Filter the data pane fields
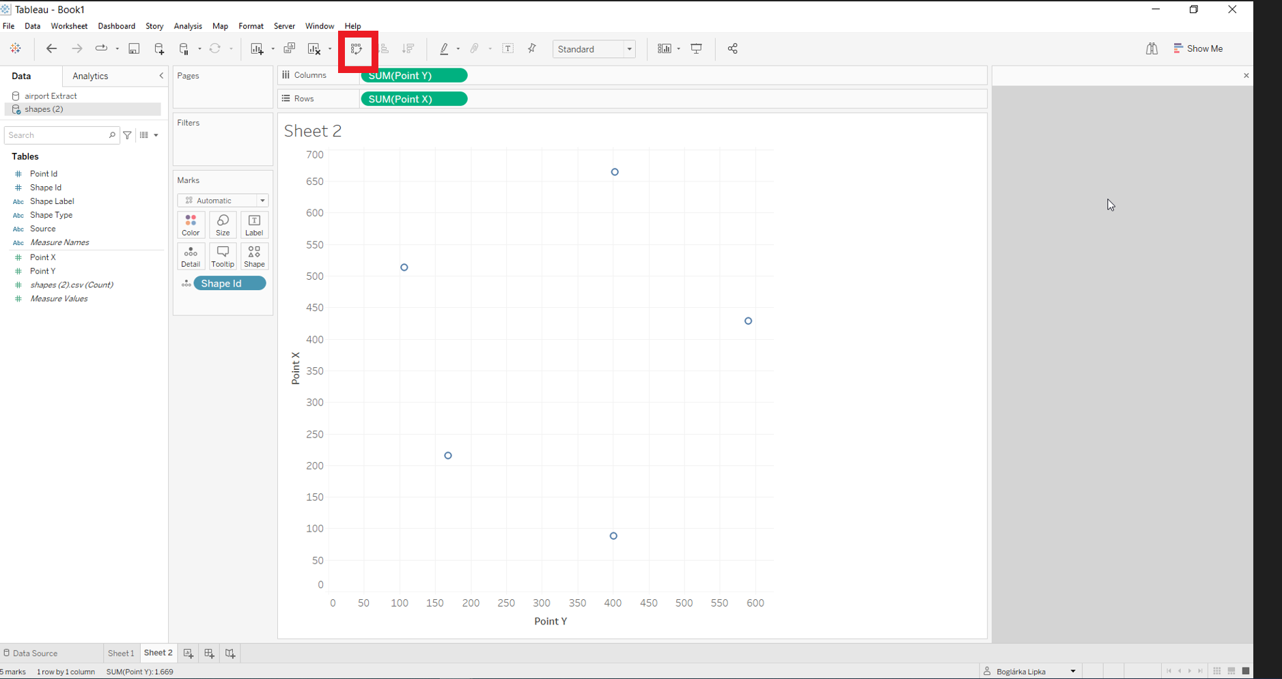This screenshot has width=1282, height=679. [128, 135]
